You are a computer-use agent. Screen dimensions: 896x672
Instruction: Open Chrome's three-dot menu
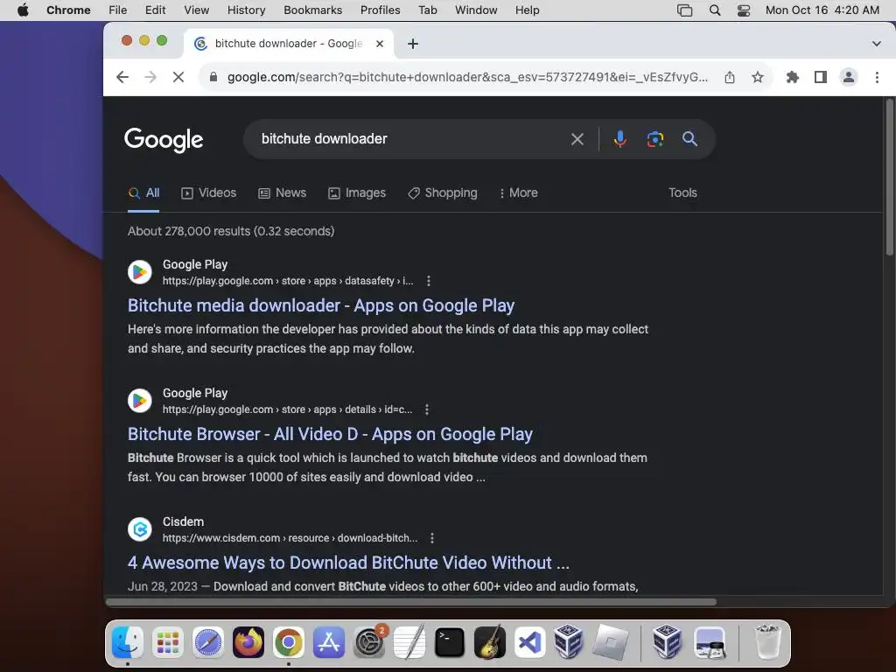pyautogui.click(x=877, y=77)
